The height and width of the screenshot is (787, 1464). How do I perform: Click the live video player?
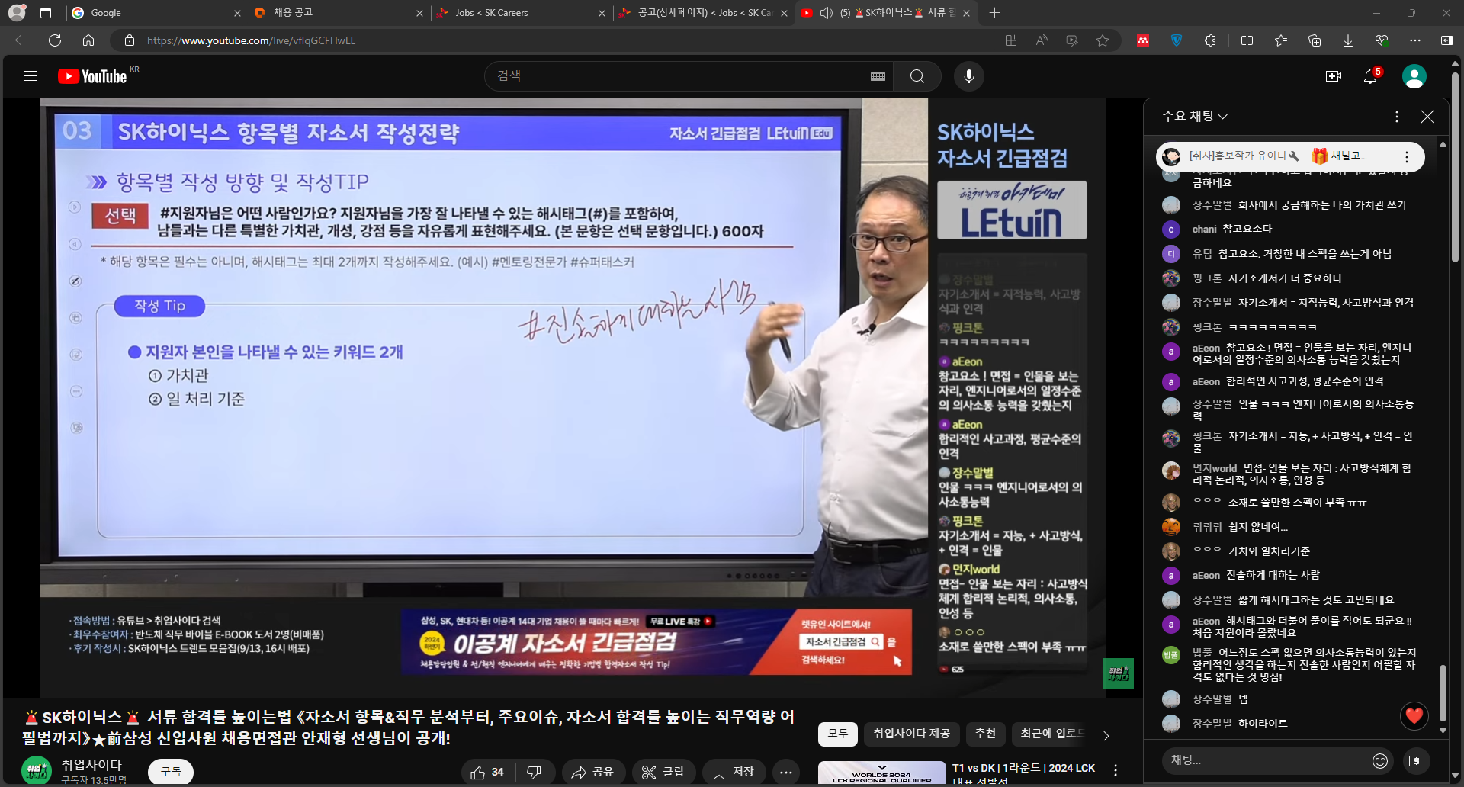pos(573,397)
